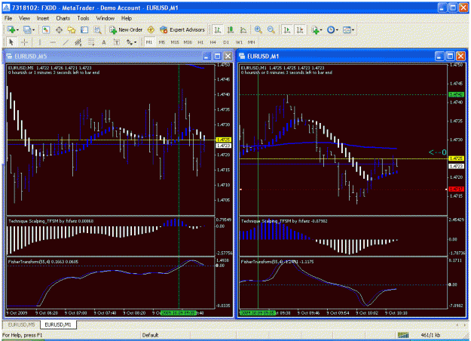
Task: Open the Charts menu
Action: click(63, 18)
